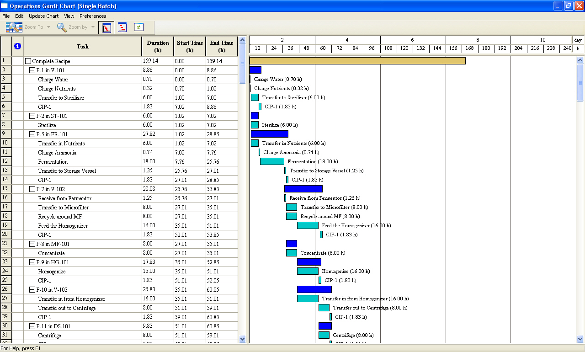Click the refresh chart toolbar icon
The width and height of the screenshot is (585, 352).
tap(139, 27)
